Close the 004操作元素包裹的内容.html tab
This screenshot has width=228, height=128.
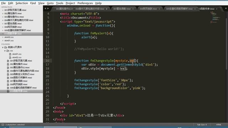(x=107, y=9)
